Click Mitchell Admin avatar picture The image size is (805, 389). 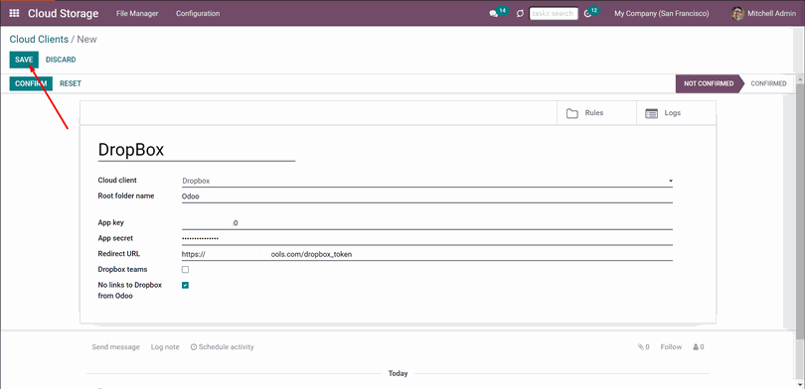[x=737, y=13]
